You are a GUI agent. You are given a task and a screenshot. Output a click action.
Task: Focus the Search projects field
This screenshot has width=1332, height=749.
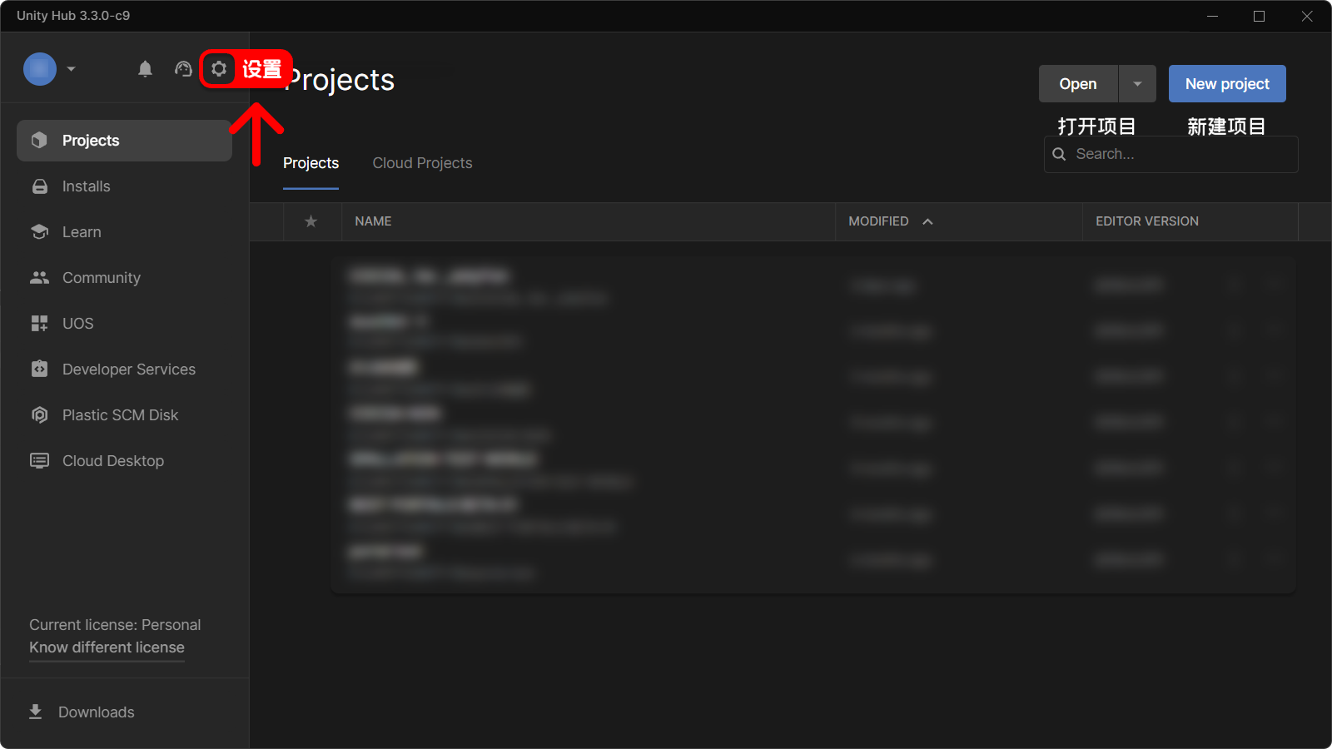coord(1171,154)
